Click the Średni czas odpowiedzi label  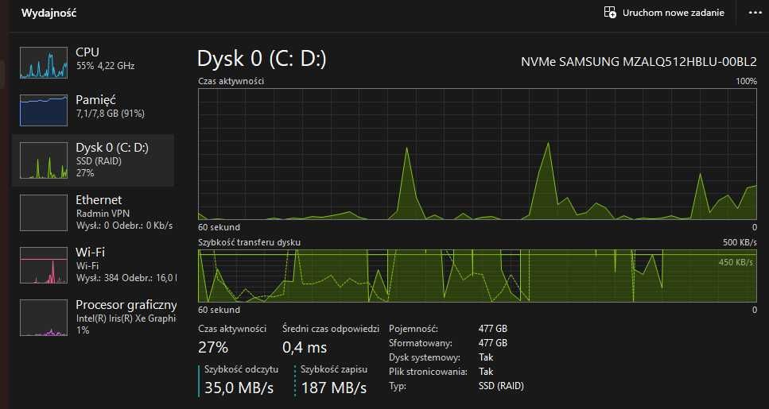pyautogui.click(x=331, y=329)
